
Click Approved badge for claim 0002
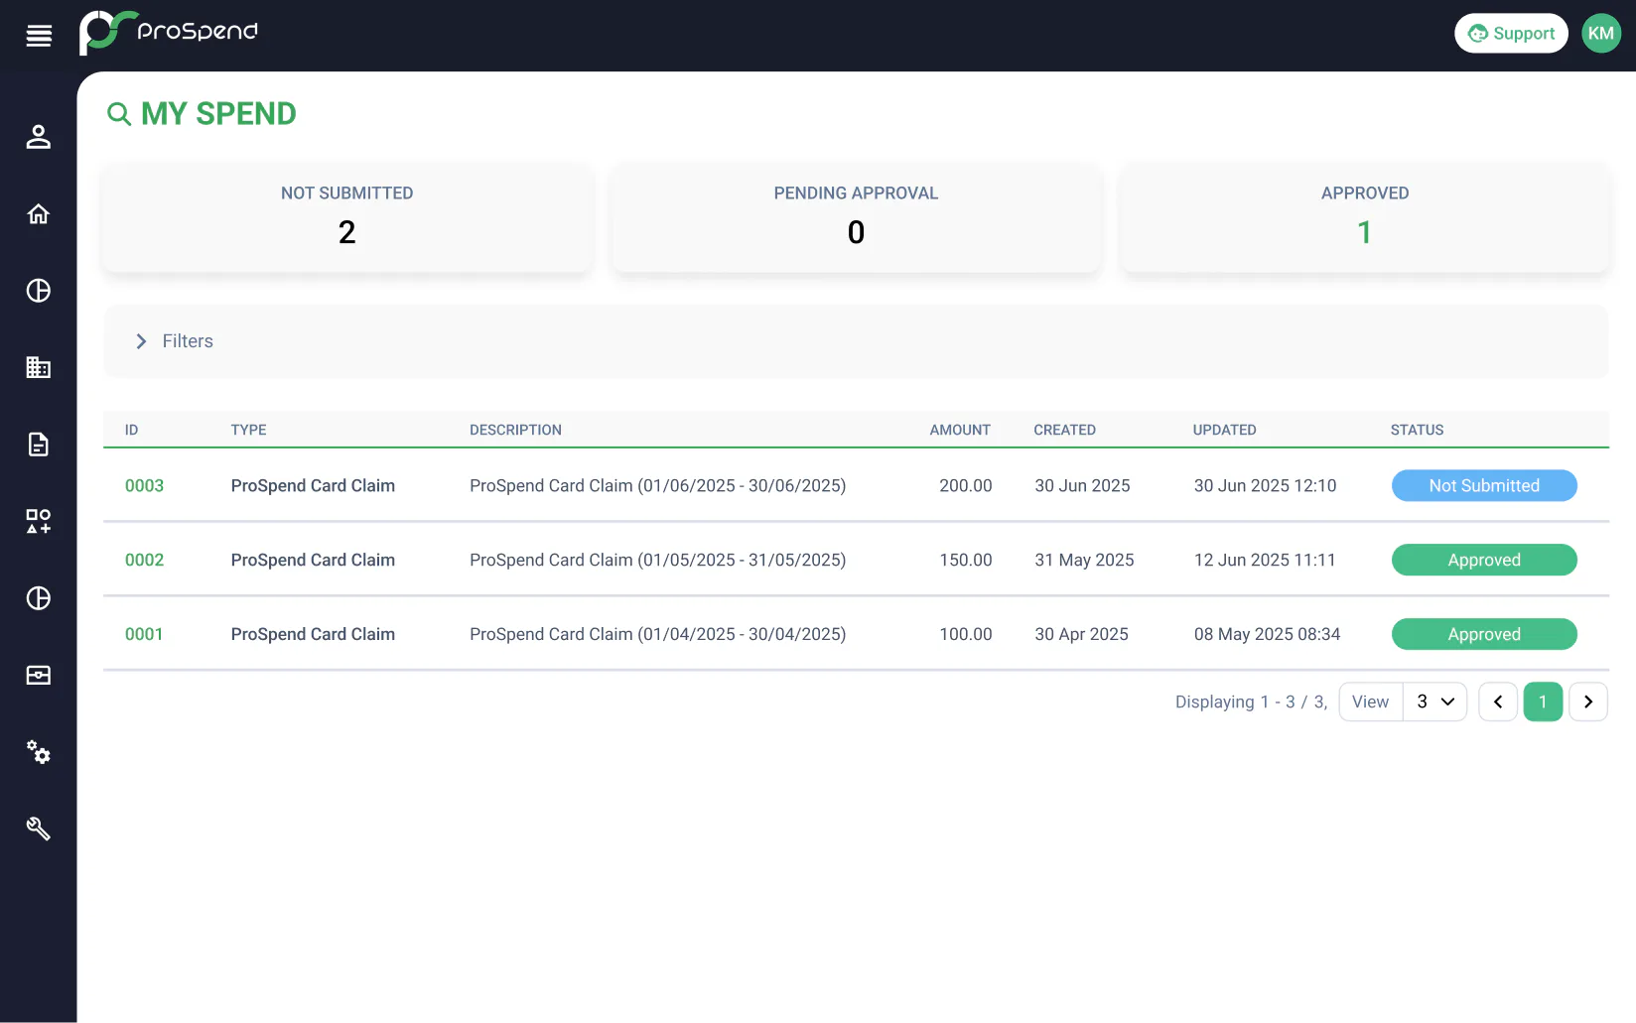[1484, 561]
